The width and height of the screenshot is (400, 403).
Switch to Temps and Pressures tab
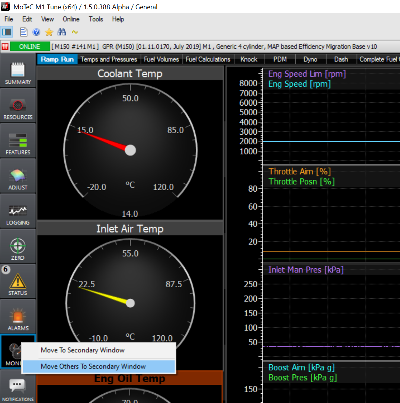[109, 60]
